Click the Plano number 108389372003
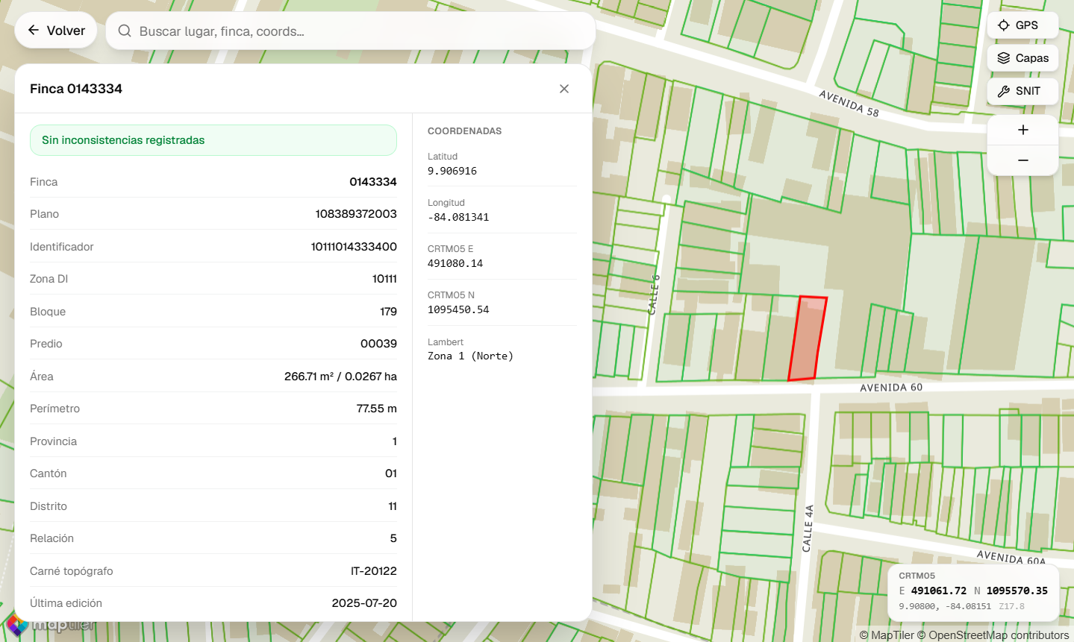This screenshot has height=642, width=1074. pos(356,214)
